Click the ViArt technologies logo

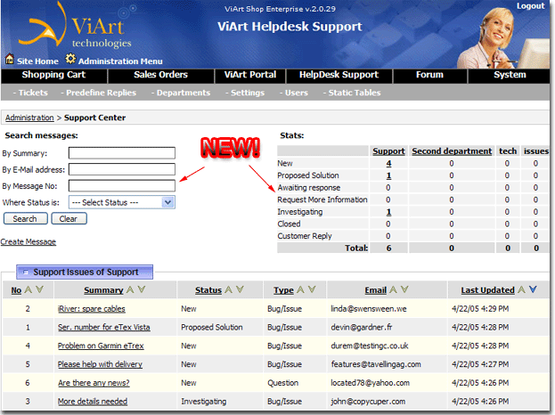point(76,27)
